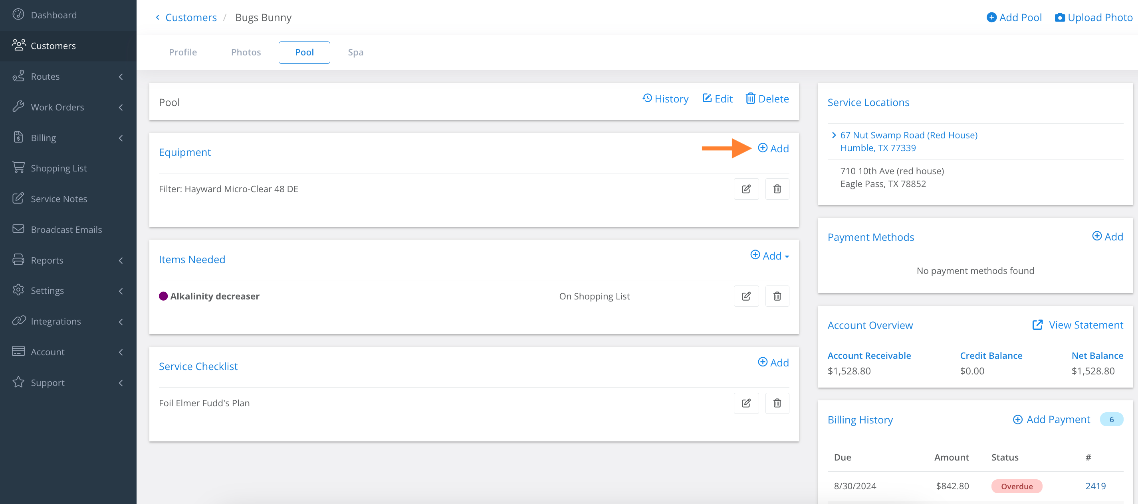The image size is (1138, 504).
Task: Expand 67 Nut Swamp Road service location
Action: click(834, 135)
